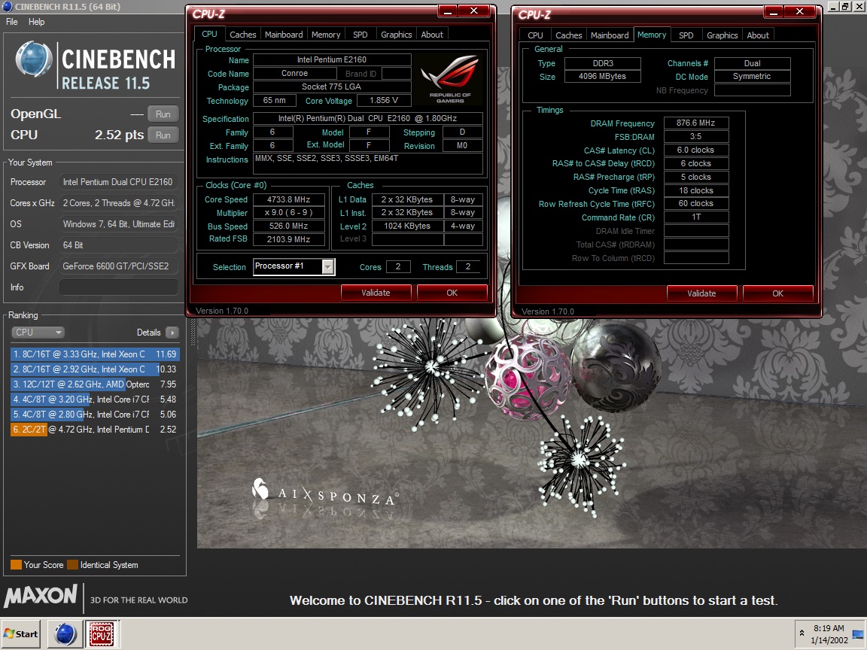Click the Code Name Conroe field
The height and width of the screenshot is (650, 867).
(x=295, y=73)
